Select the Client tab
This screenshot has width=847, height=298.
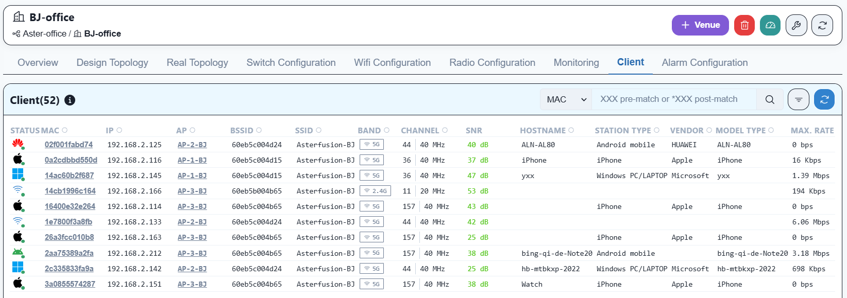631,62
